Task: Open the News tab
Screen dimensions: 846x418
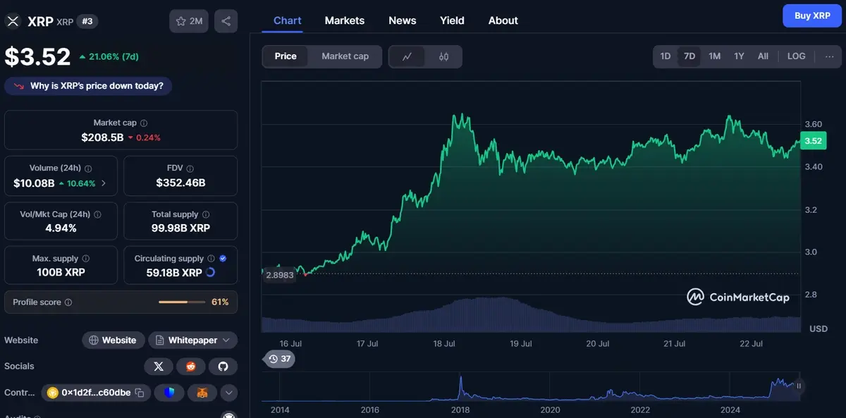Action: click(403, 20)
